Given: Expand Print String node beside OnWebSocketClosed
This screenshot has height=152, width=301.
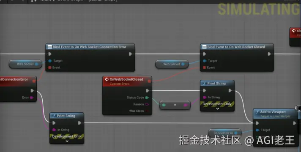Looking at the screenshot, I should coord(217,109).
